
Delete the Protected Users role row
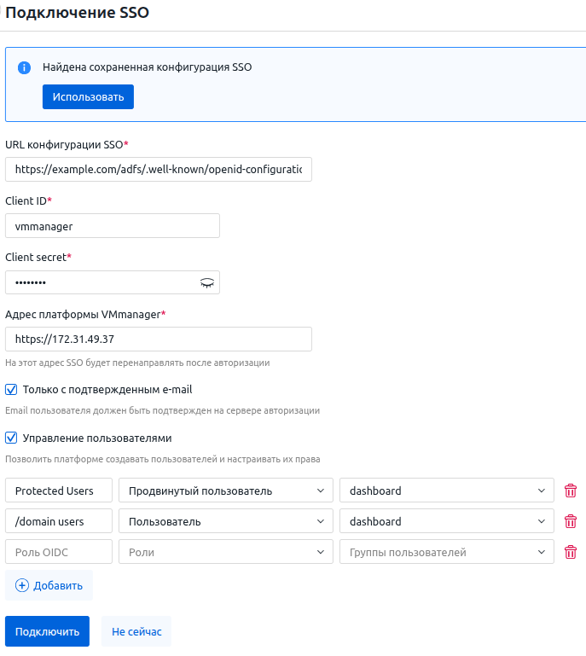click(x=571, y=491)
